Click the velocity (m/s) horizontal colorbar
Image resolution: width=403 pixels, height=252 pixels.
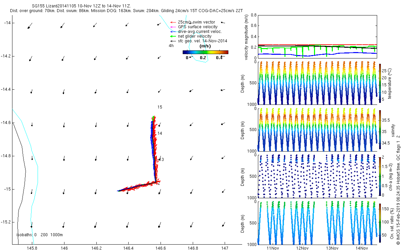205,52
